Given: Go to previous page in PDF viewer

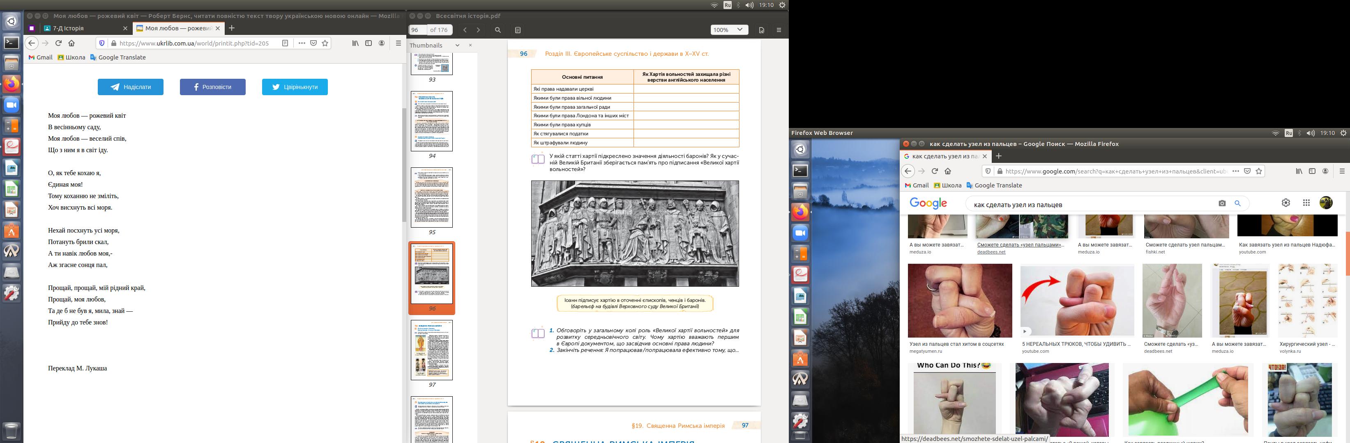Looking at the screenshot, I should coord(465,30).
